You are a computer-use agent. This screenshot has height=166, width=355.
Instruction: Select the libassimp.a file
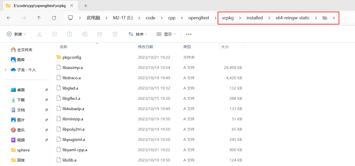click(x=73, y=67)
